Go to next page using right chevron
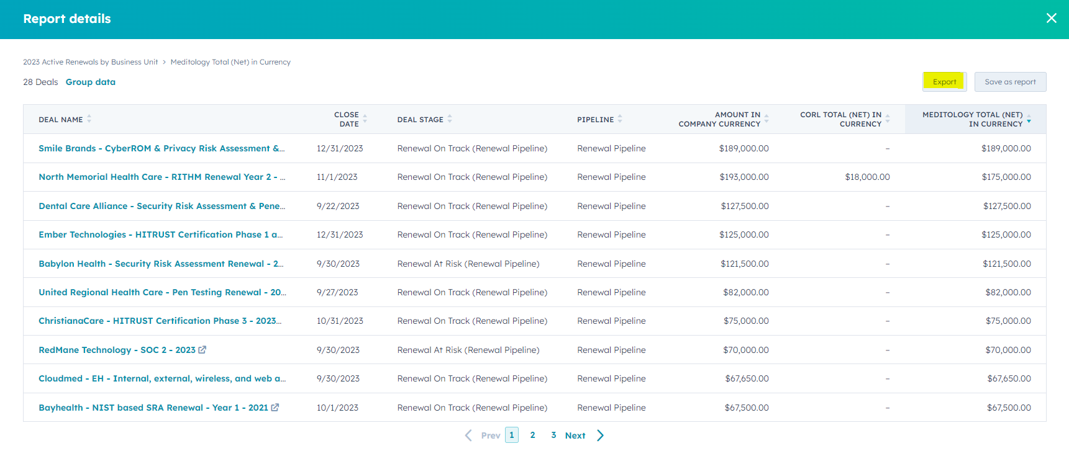1069x464 pixels. (x=600, y=435)
